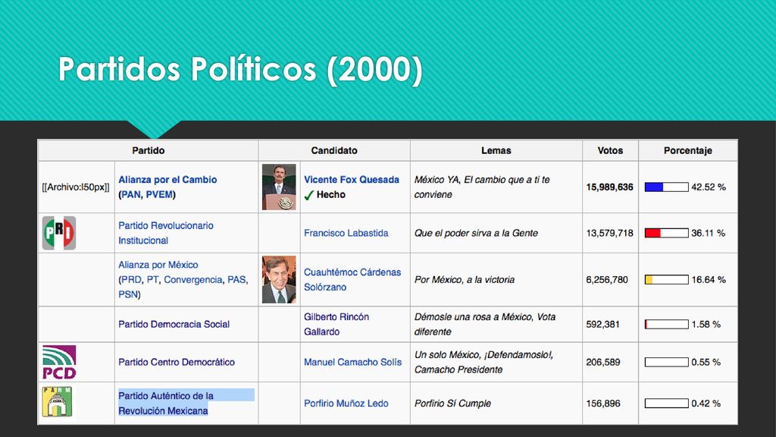776x437 pixels.
Task: Open Cuauhtémoc Cárdenas's photo
Action: pos(279,279)
